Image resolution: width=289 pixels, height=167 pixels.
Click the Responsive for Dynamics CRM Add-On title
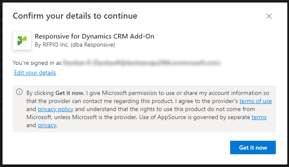(x=94, y=36)
